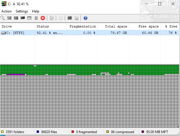This screenshot has width=180, height=136.
Task: Click the red fragmented legend swatch
Action: (x=72, y=132)
